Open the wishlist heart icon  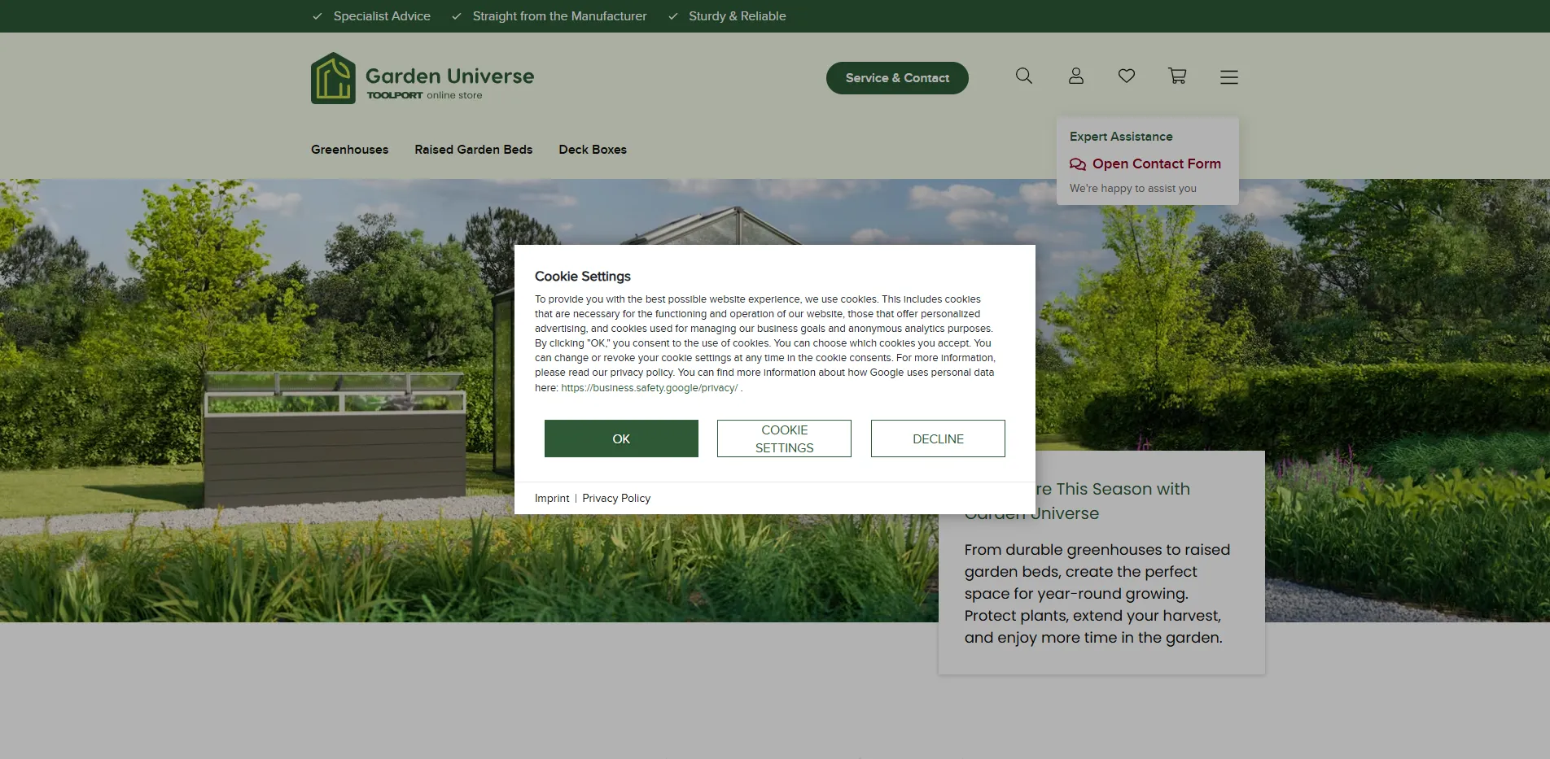(x=1126, y=76)
